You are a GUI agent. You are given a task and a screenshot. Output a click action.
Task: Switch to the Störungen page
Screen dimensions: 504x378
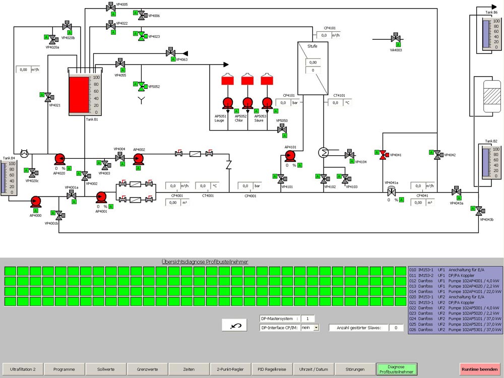click(355, 369)
